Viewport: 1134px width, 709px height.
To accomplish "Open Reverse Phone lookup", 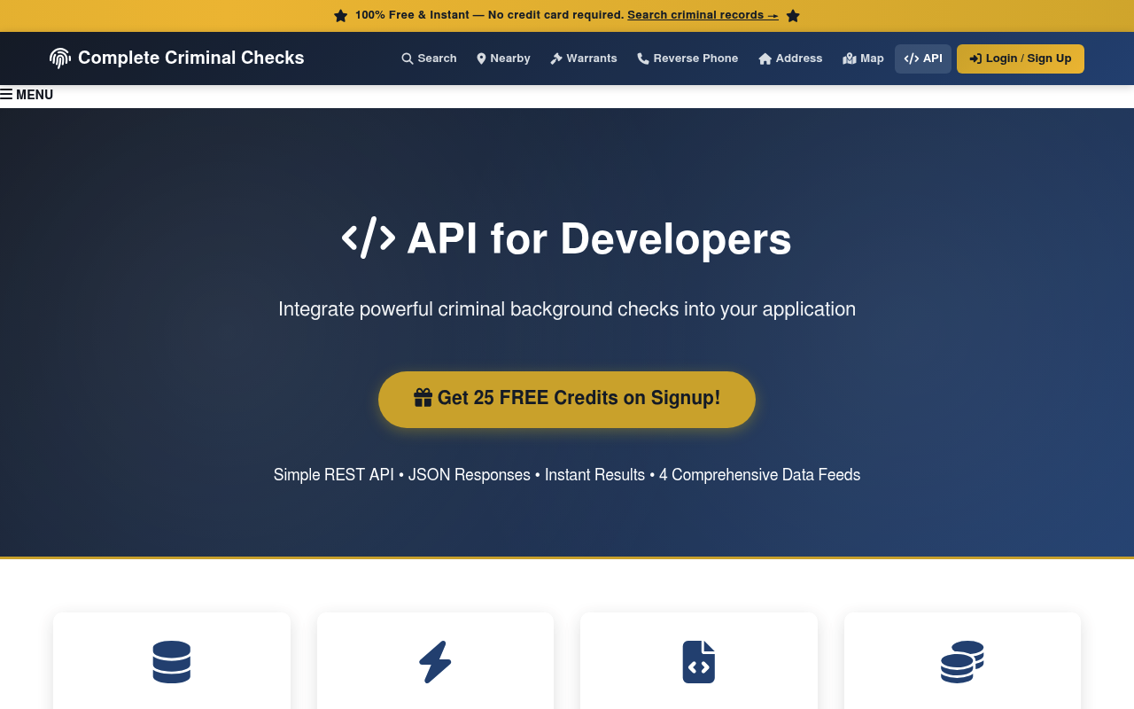I will 687,58.
